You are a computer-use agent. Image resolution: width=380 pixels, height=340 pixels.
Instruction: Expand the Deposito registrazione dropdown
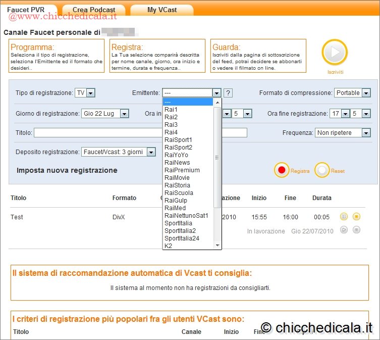118,152
